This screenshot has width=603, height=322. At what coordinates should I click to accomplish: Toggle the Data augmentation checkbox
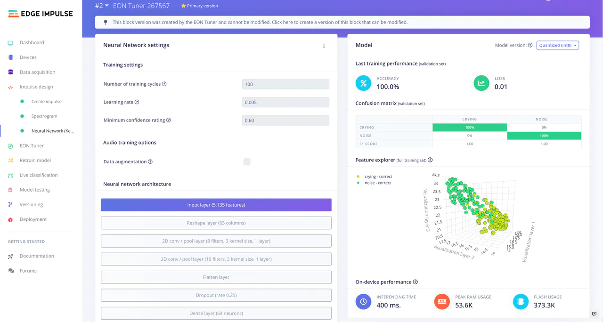[247, 161]
